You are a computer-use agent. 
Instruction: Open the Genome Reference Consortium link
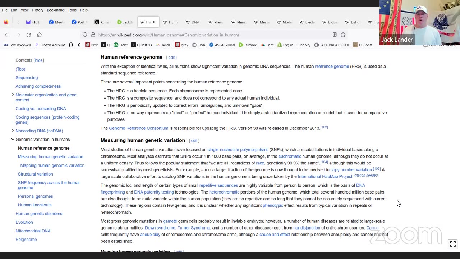tap(138, 128)
